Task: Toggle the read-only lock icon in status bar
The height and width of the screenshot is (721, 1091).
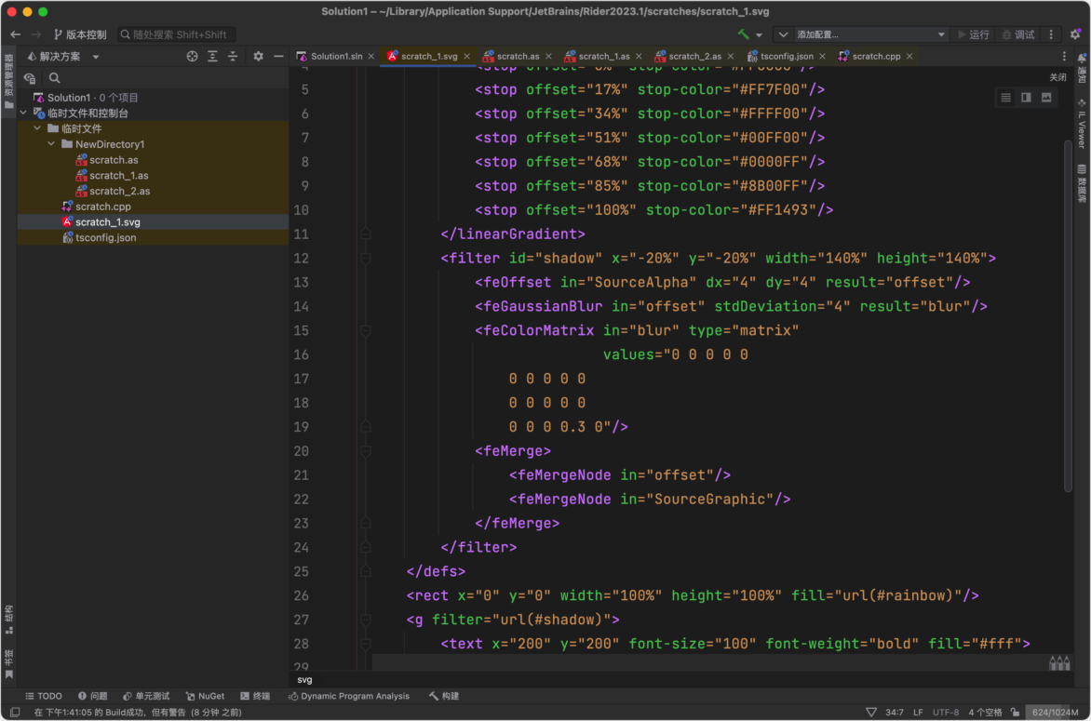Action: 1016,712
